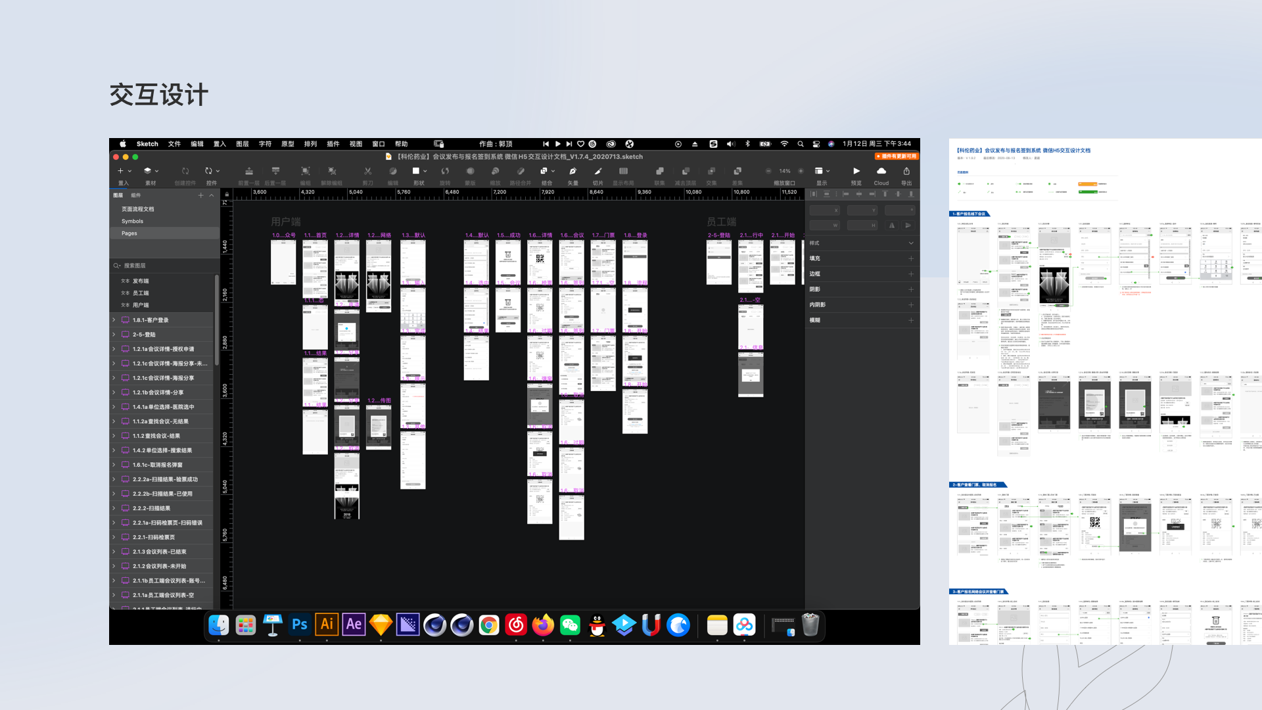Image resolution: width=1262 pixels, height=710 pixels.
Task: Click the 前置一层 bring forward icon
Action: (248, 171)
